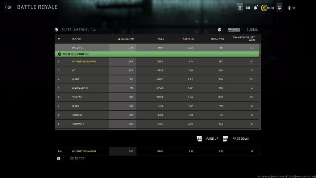Select player M7 row
Image resolution: width=316 pixels, height=178 pixels.
tap(157, 70)
